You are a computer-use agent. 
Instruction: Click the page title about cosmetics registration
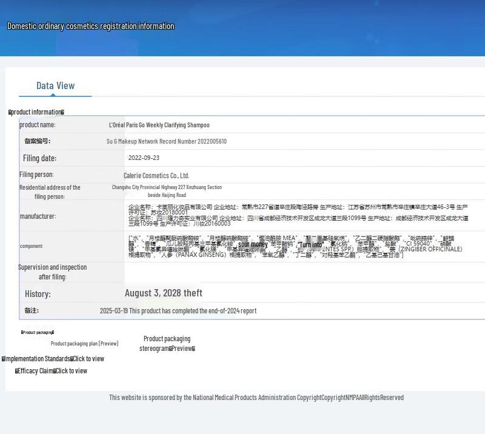(90, 26)
